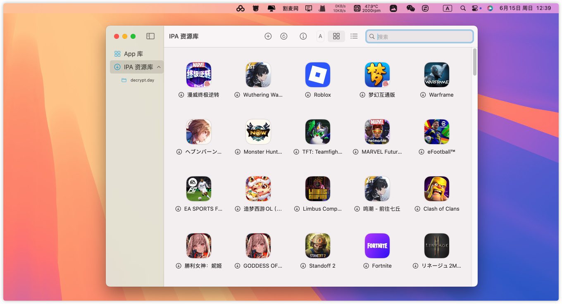The height and width of the screenshot is (304, 562).
Task: Open the EA SPORTS FC app icon
Action: (x=199, y=189)
